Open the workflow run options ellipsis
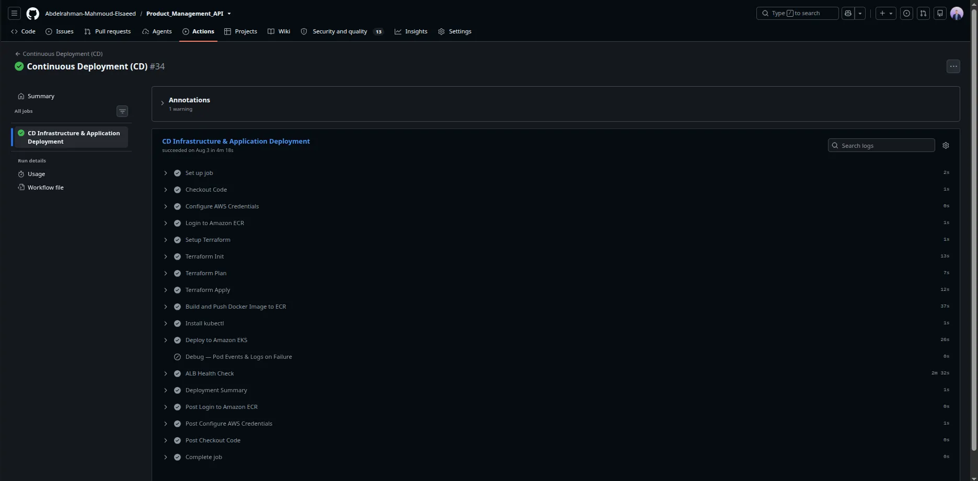The image size is (978, 481). click(953, 66)
